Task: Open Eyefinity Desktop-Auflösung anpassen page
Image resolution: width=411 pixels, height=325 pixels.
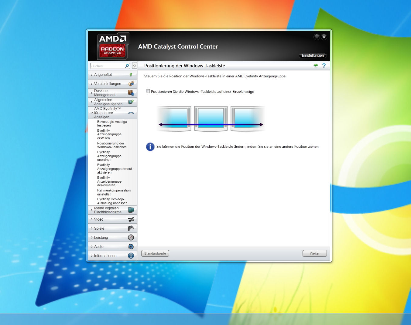Action: pyautogui.click(x=112, y=201)
